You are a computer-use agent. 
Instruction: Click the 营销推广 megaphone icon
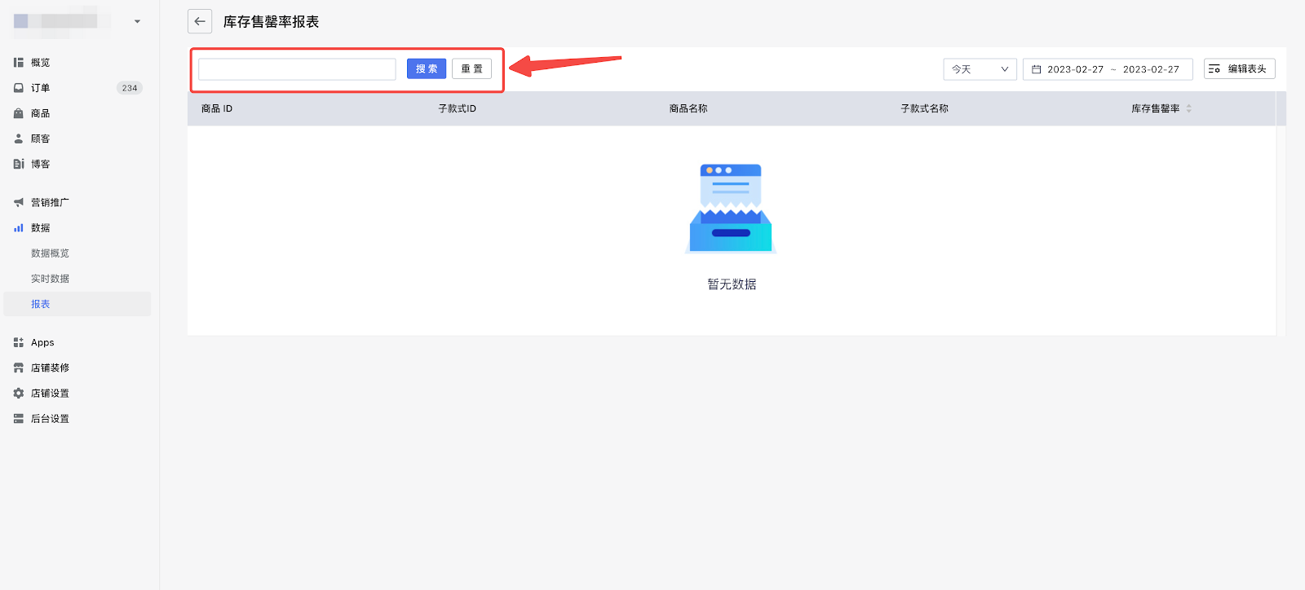coord(19,202)
